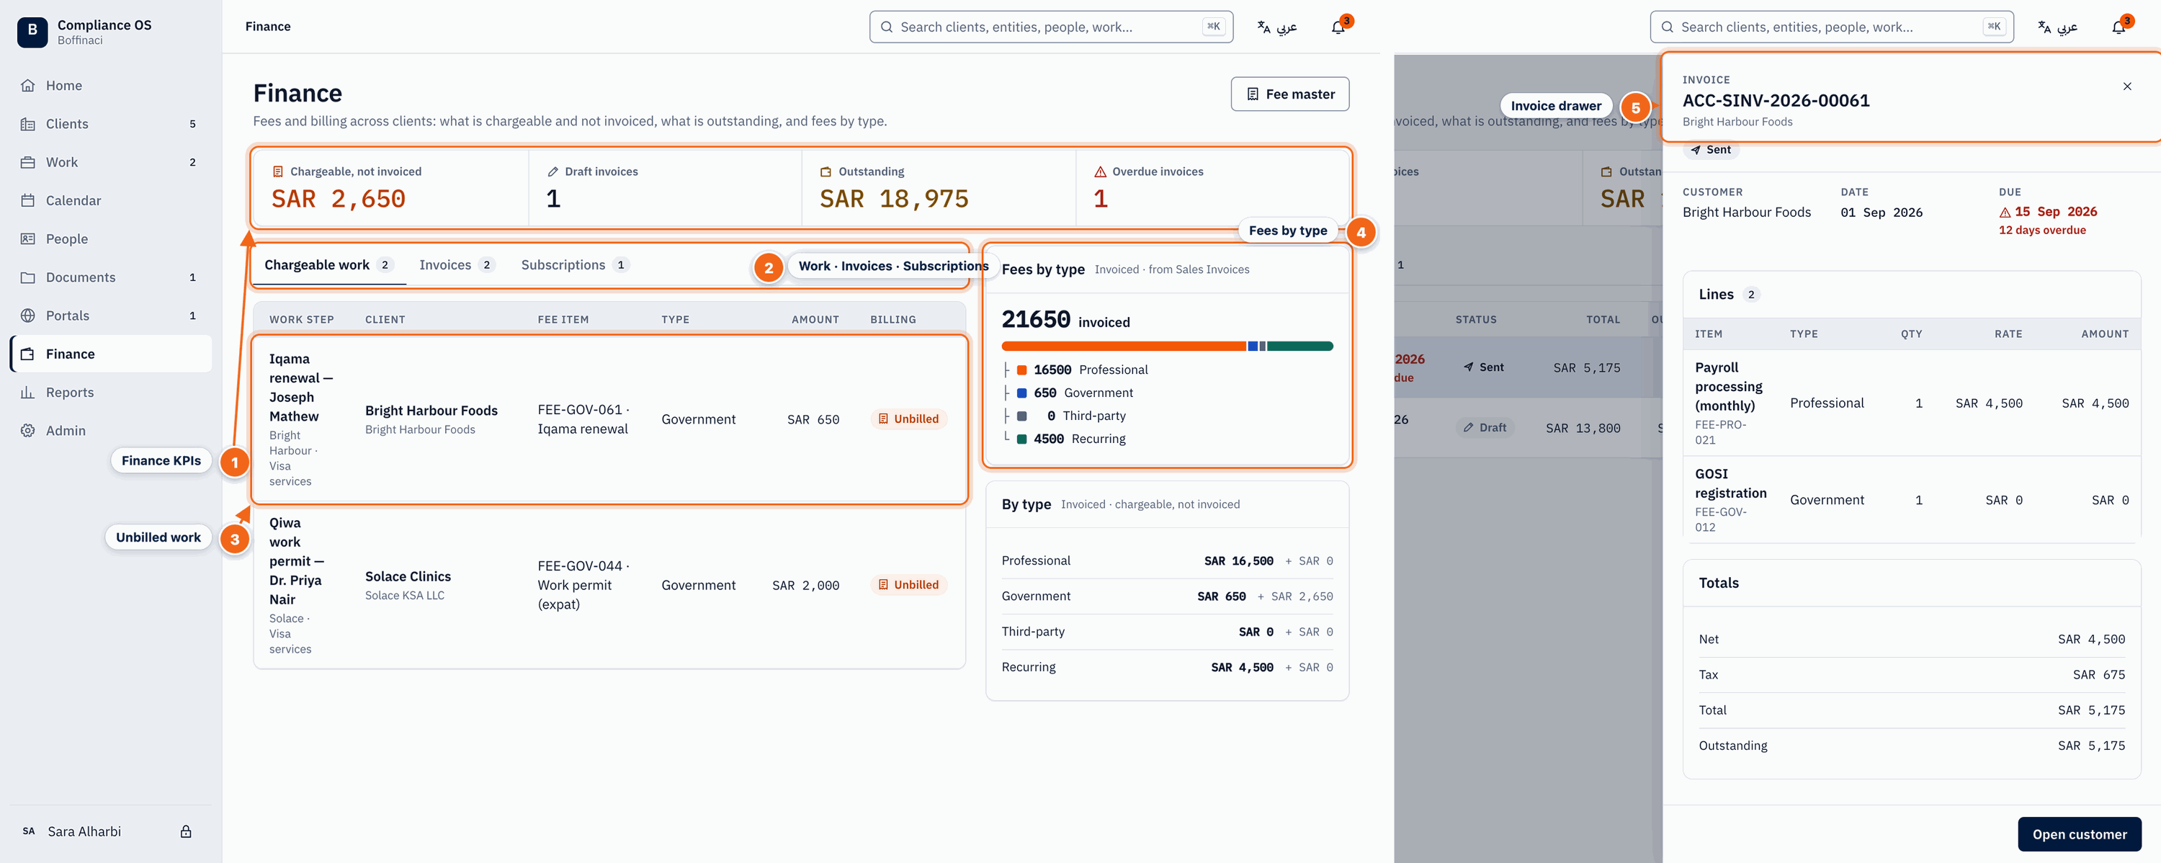Switch to the Subscriptions tab
Screen dimensions: 2161x863
coord(575,265)
